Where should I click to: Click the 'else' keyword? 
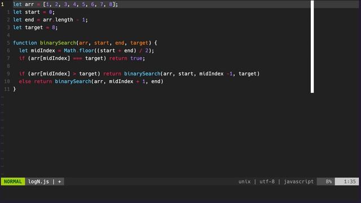[x=25, y=81]
